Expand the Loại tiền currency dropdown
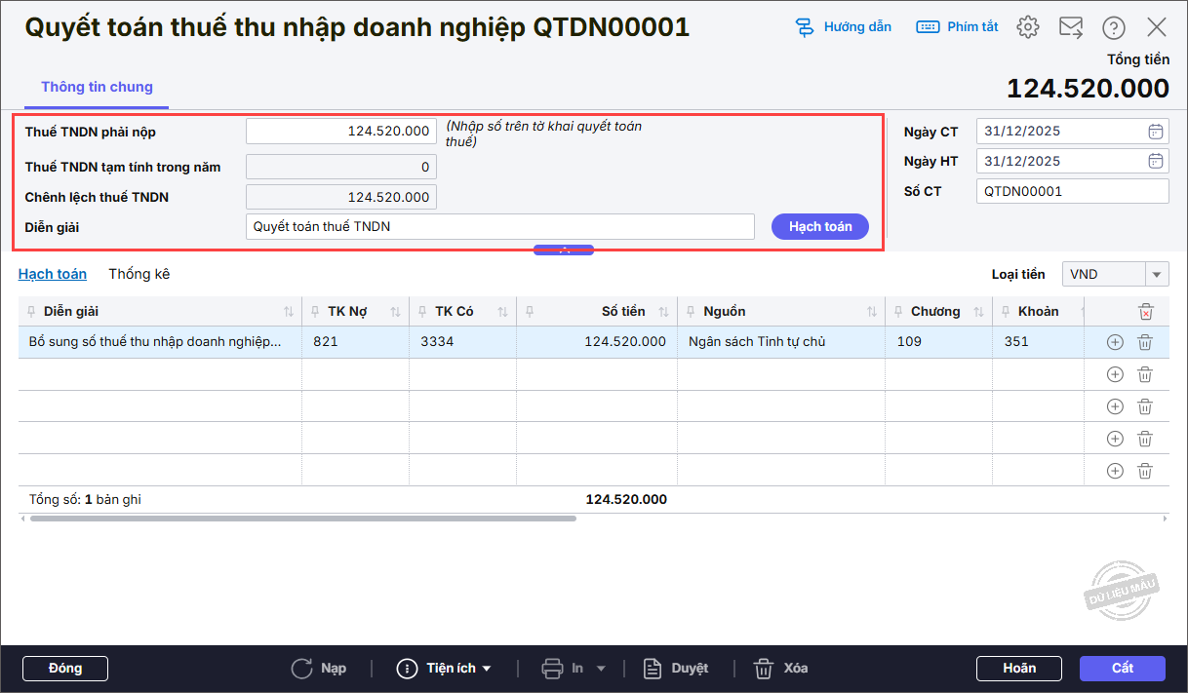The width and height of the screenshot is (1188, 693). 1157,275
